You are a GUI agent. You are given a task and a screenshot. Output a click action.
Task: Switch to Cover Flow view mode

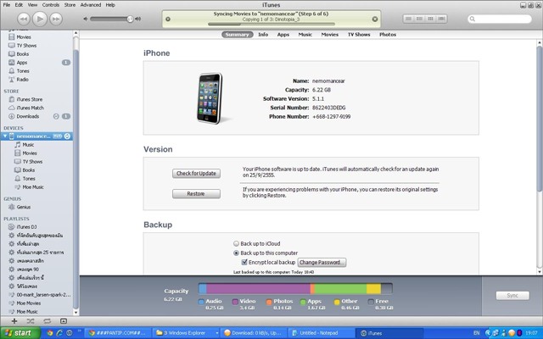441,19
